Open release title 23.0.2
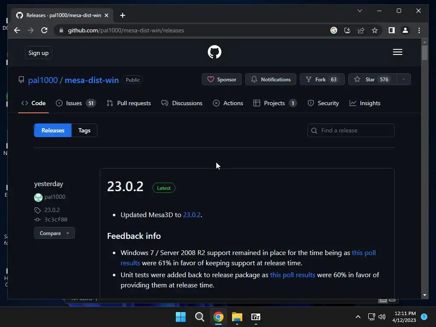 point(125,186)
